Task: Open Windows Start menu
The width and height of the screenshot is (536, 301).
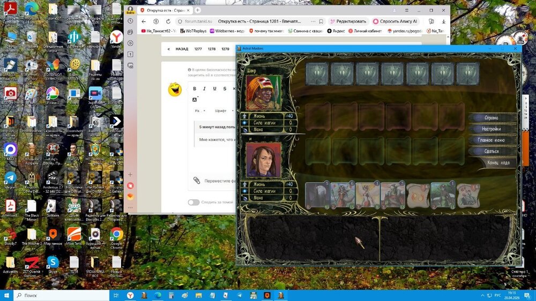Action: 7,295
